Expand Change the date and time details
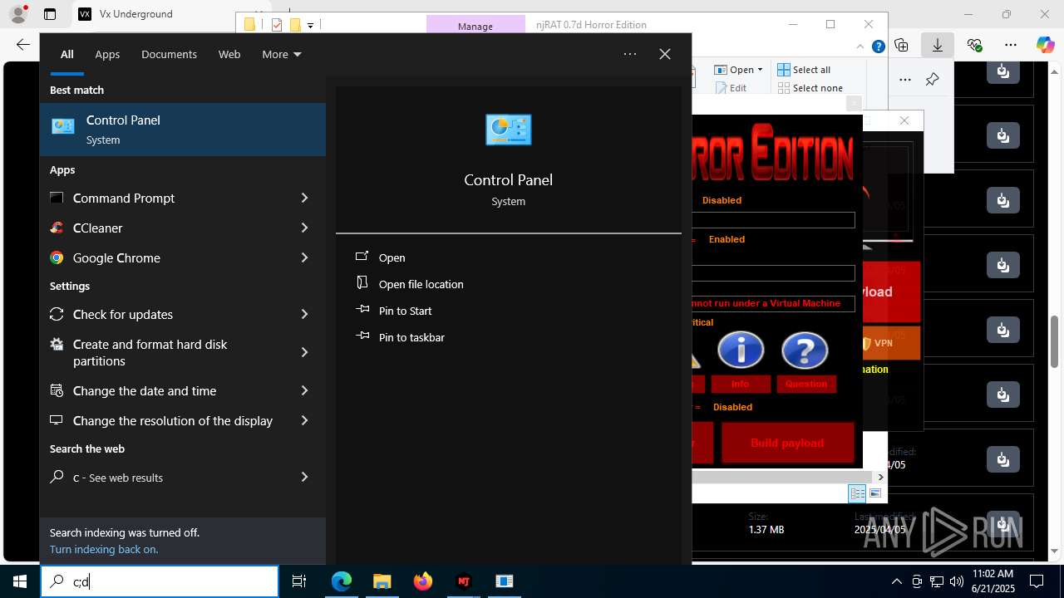This screenshot has height=598, width=1064. pyautogui.click(x=304, y=390)
